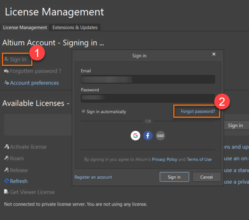This screenshot has width=249, height=220.
Task: Click the Refresh licenses icon
Action: (6, 181)
